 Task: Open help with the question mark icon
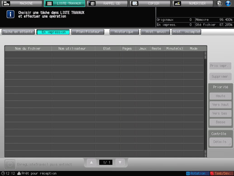click(228, 3)
